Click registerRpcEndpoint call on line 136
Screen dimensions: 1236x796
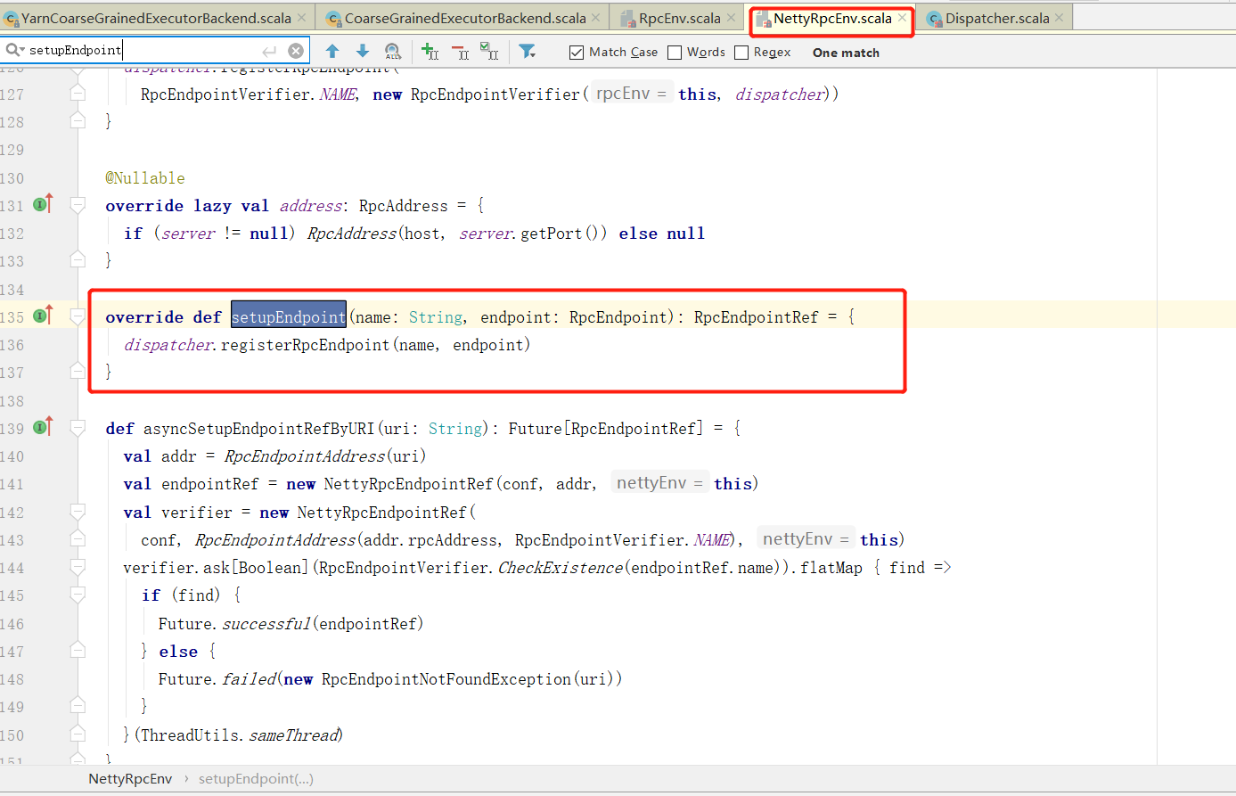point(305,345)
